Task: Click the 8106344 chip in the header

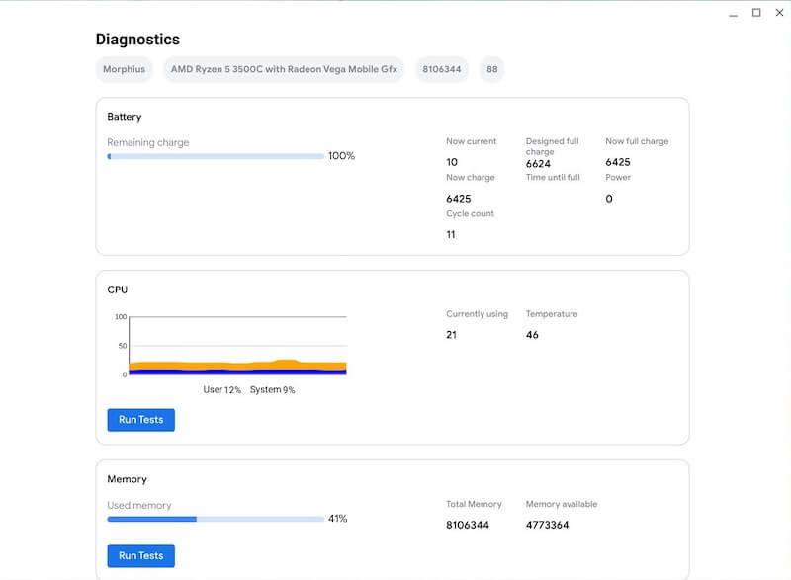Action: point(442,70)
